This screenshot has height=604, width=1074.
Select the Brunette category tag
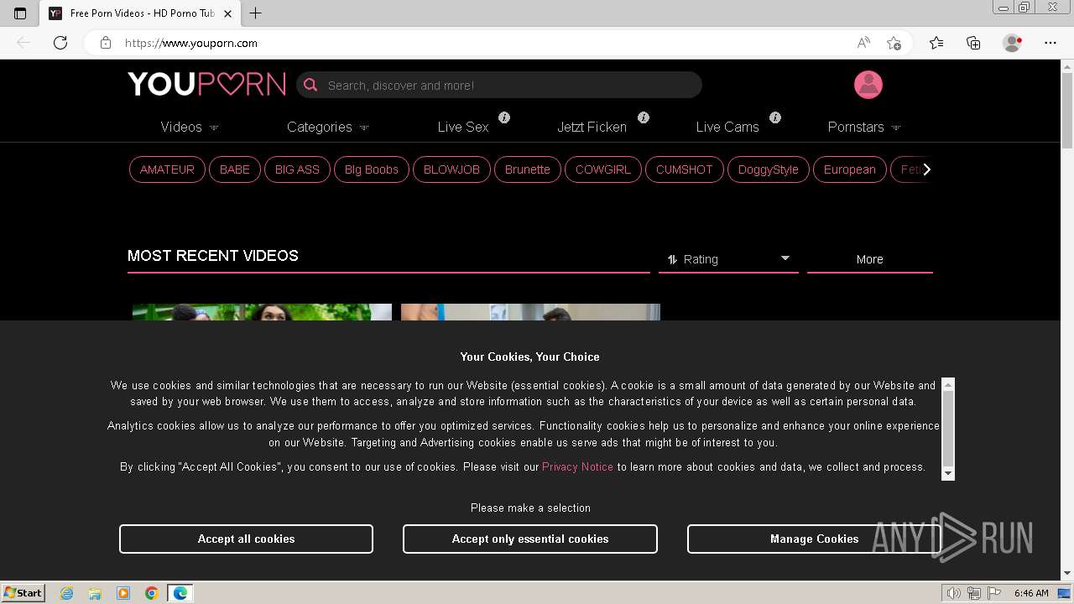click(x=528, y=169)
